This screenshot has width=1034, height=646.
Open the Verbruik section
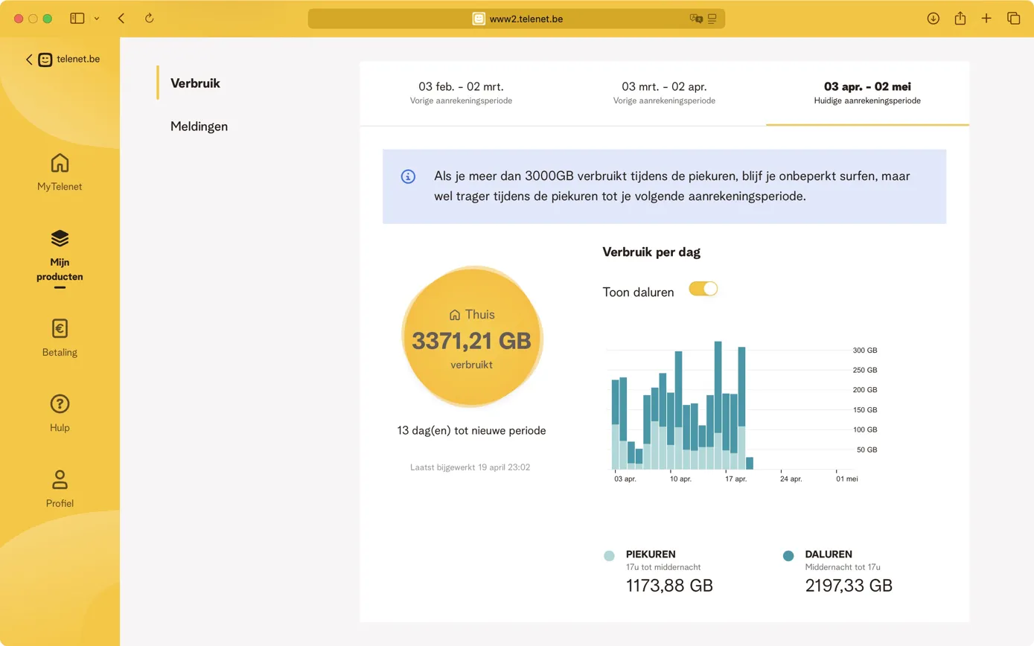coord(195,83)
